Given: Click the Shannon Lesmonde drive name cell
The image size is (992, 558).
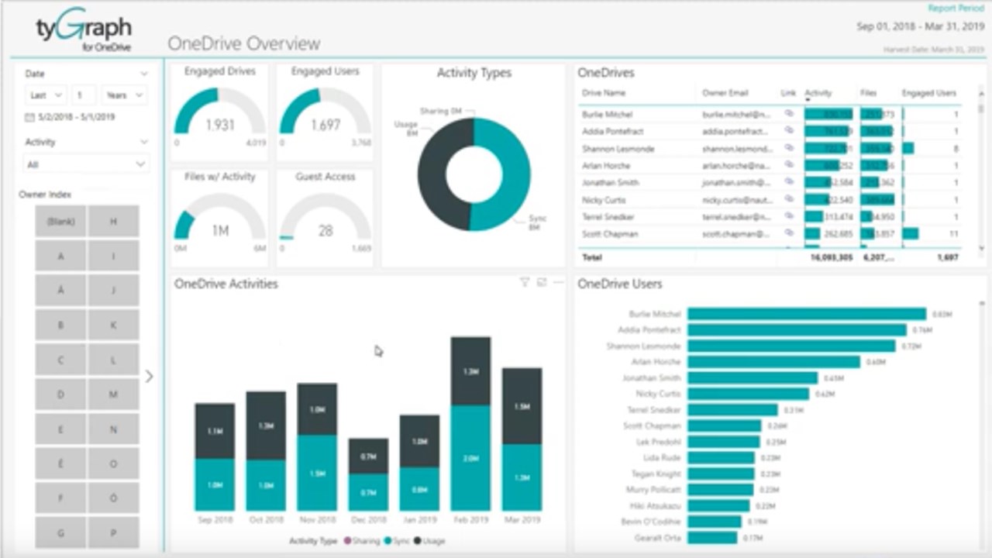Looking at the screenshot, I should [x=618, y=148].
